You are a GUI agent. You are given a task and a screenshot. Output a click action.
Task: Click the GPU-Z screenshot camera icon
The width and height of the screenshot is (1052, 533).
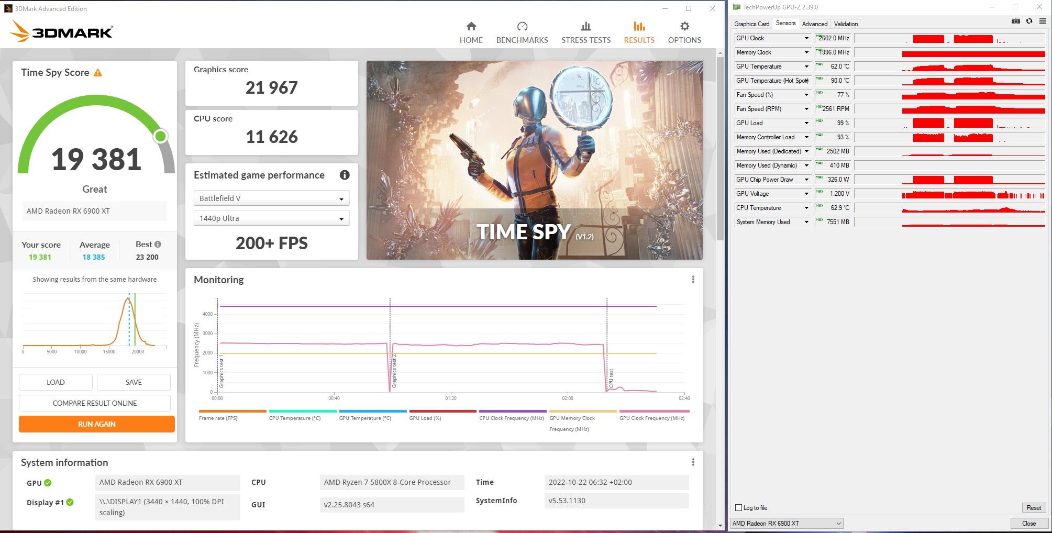tap(1015, 21)
